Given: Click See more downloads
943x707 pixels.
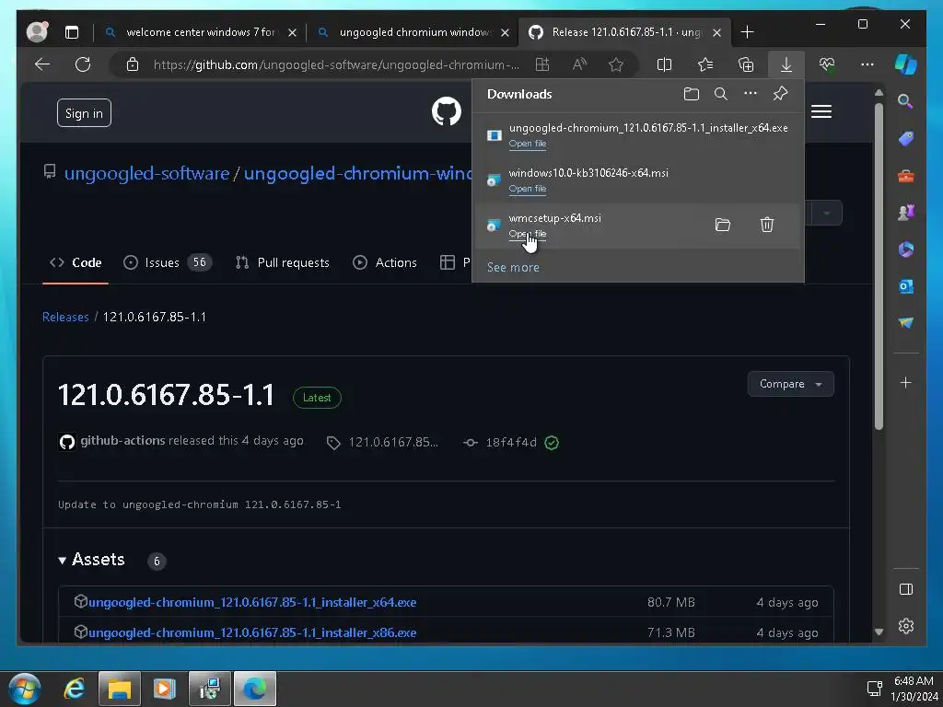Looking at the screenshot, I should (513, 268).
